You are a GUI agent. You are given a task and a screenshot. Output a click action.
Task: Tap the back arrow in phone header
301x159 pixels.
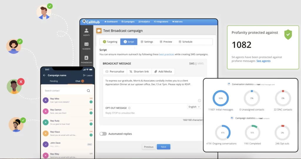pyautogui.click(x=44, y=75)
